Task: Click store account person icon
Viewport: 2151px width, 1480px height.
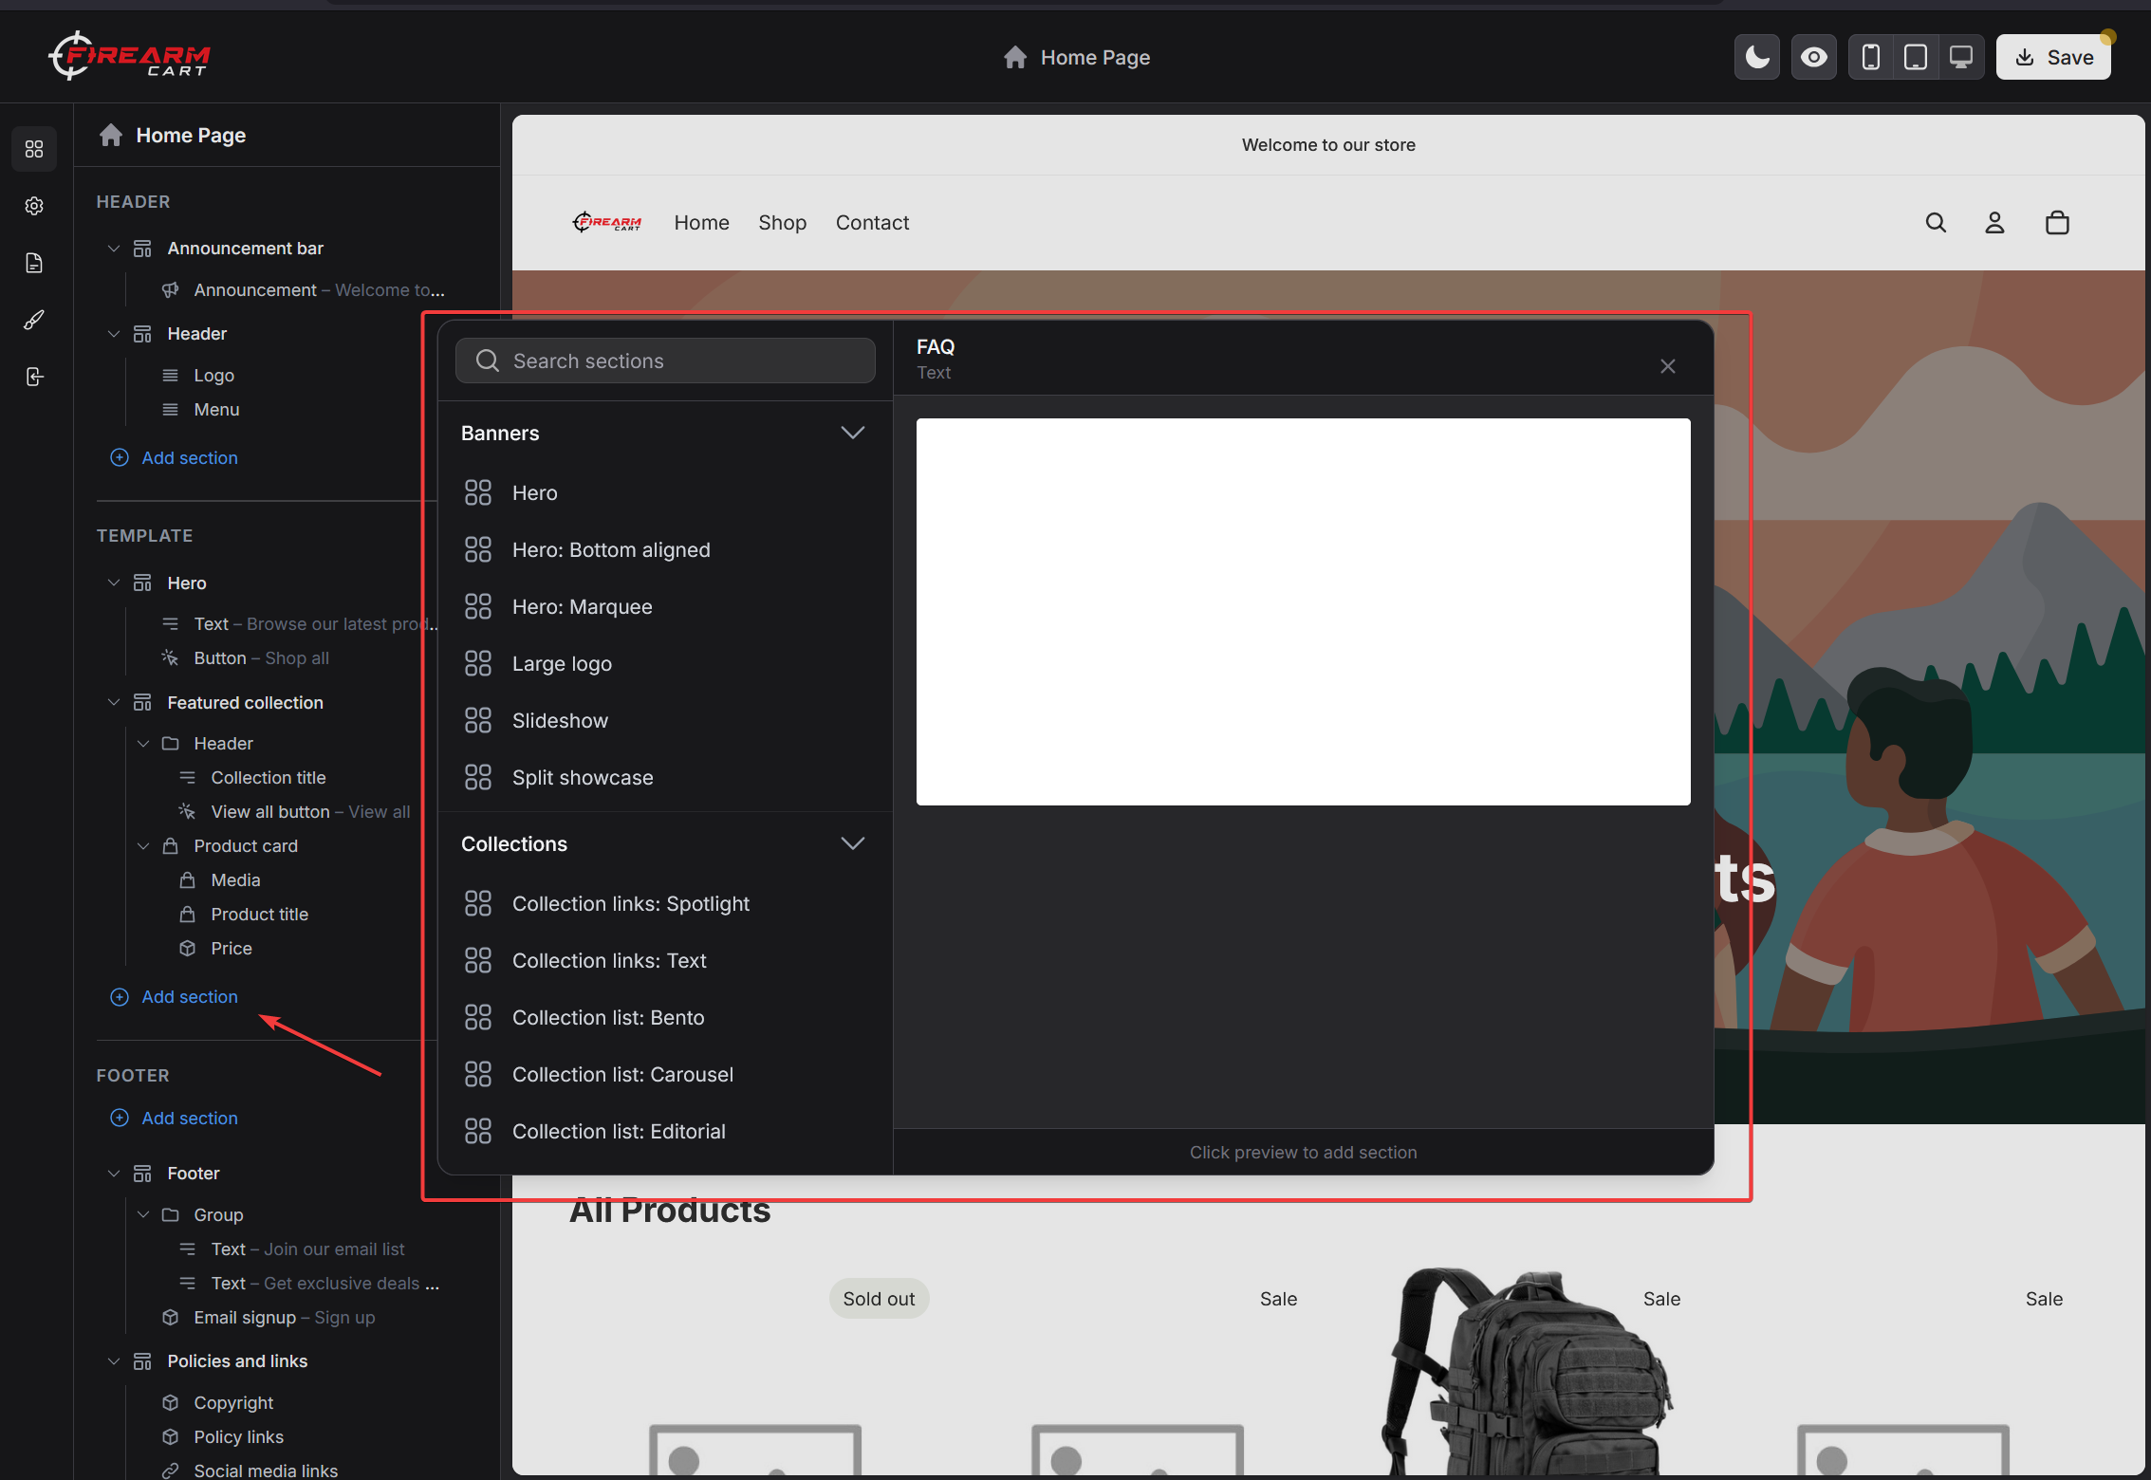Action: click(x=1994, y=223)
